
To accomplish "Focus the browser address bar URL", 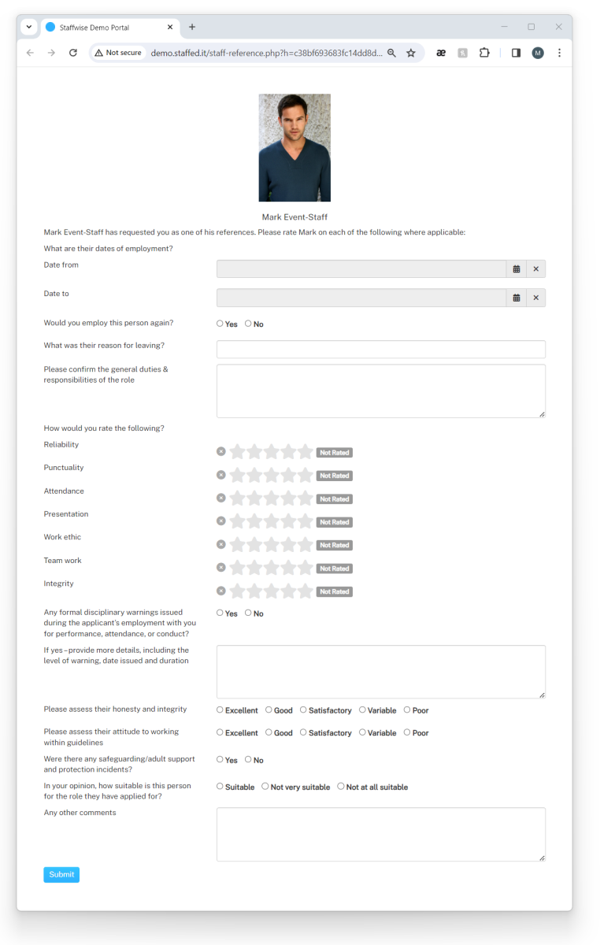I will (266, 53).
